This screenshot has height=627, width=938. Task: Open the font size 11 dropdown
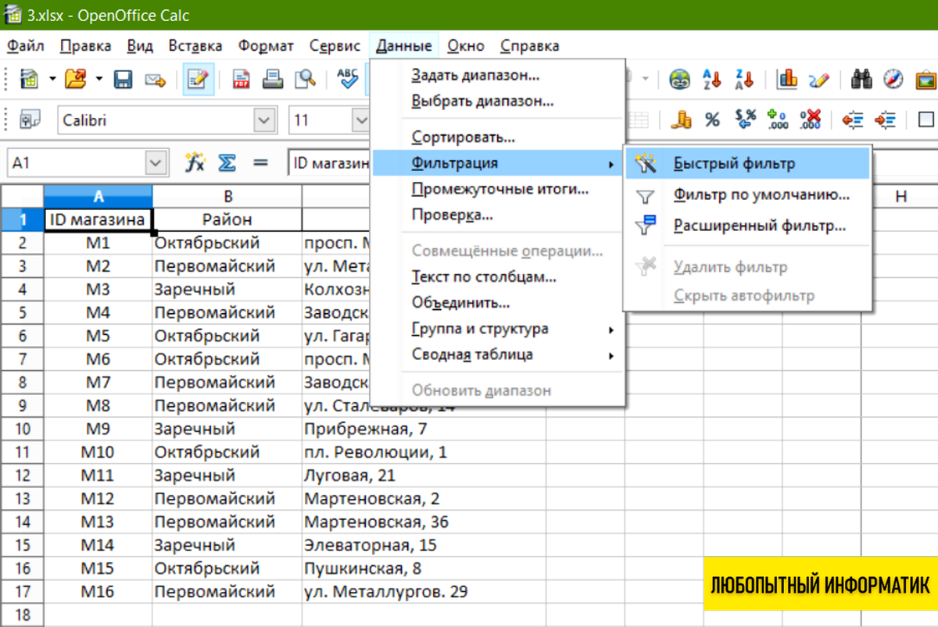tap(361, 121)
